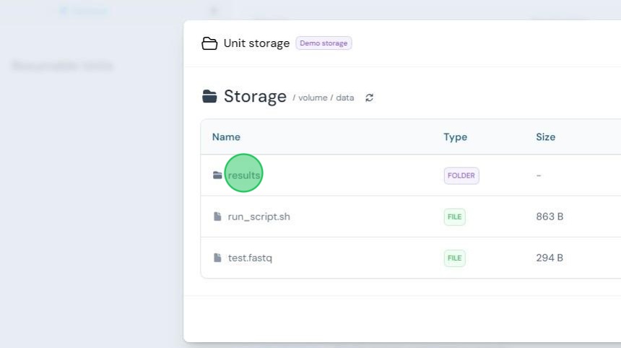Click the 863 B size value

[550, 217]
